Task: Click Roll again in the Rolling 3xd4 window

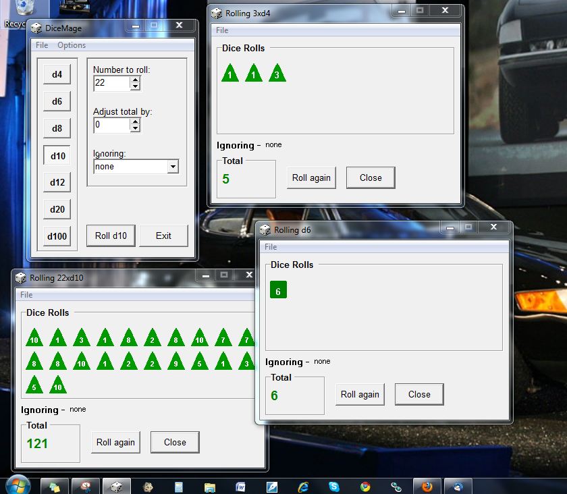Action: (311, 178)
